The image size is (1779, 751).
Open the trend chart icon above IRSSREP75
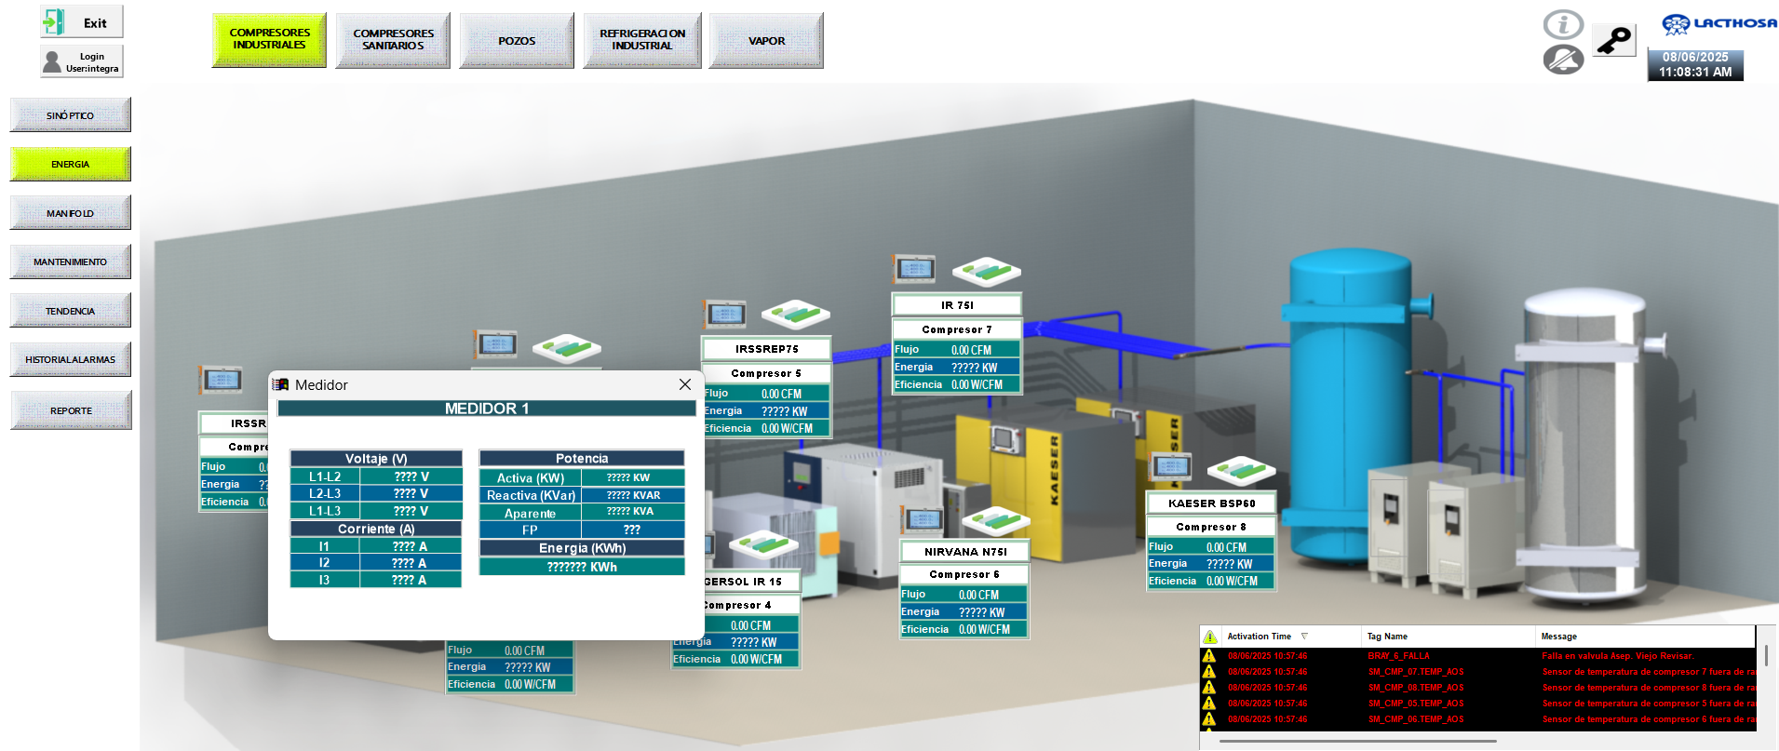(796, 315)
